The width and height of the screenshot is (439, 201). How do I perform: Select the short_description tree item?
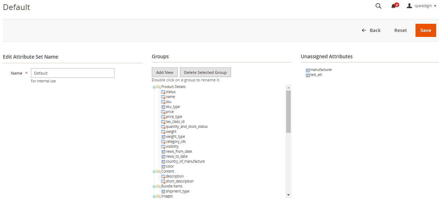[x=180, y=181]
